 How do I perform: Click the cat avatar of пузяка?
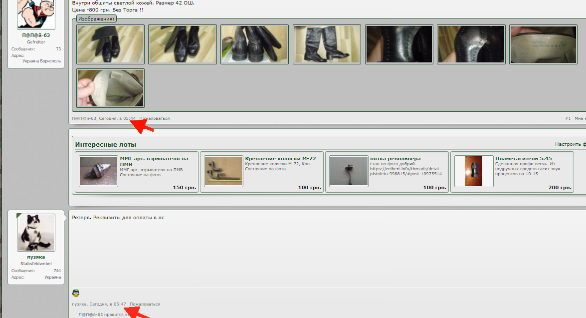[x=36, y=232]
